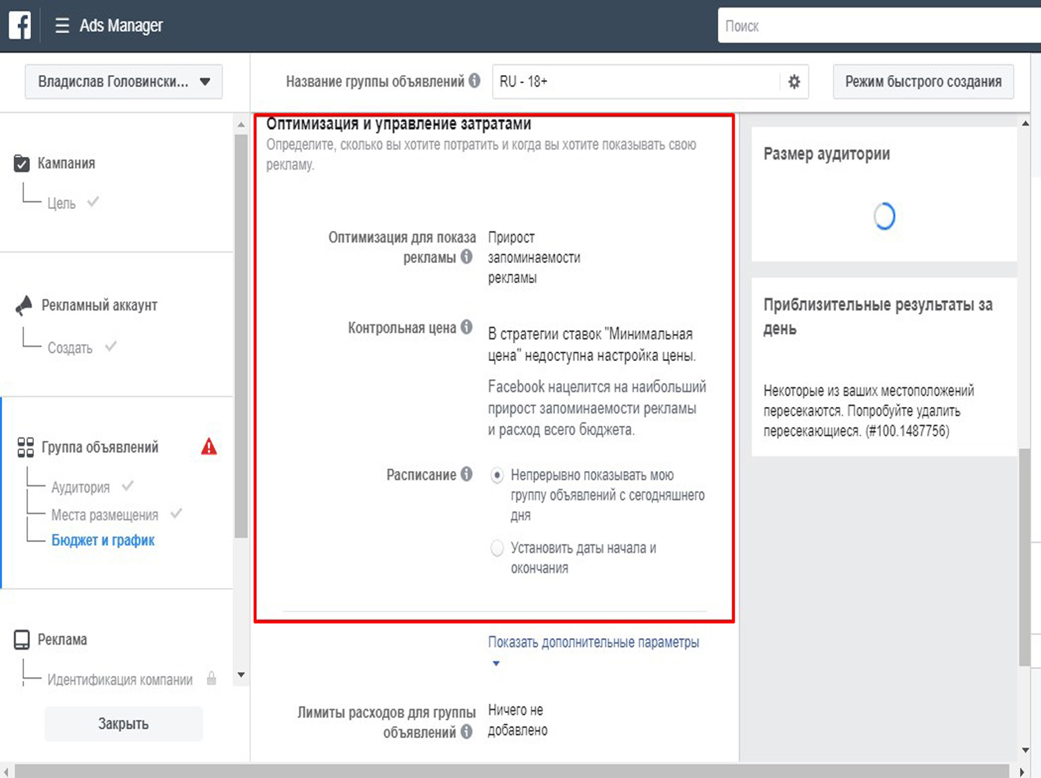
Task: Select continuous ad display radio button
Action: (x=497, y=475)
